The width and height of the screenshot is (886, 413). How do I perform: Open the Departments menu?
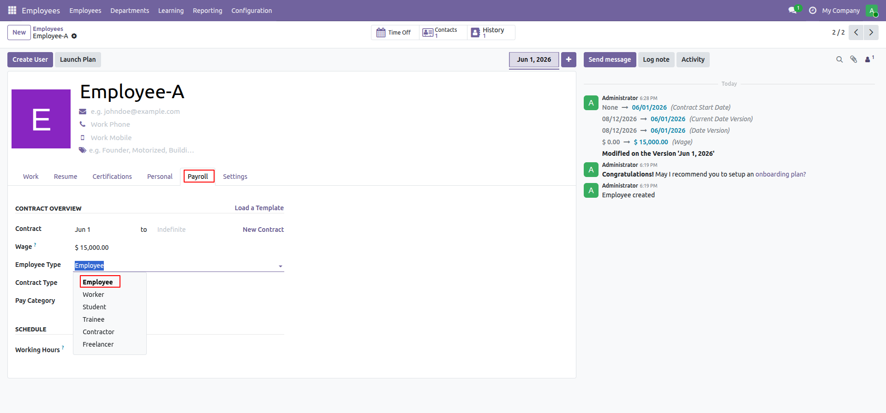(130, 11)
